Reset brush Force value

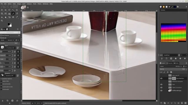click(x=15, y=71)
